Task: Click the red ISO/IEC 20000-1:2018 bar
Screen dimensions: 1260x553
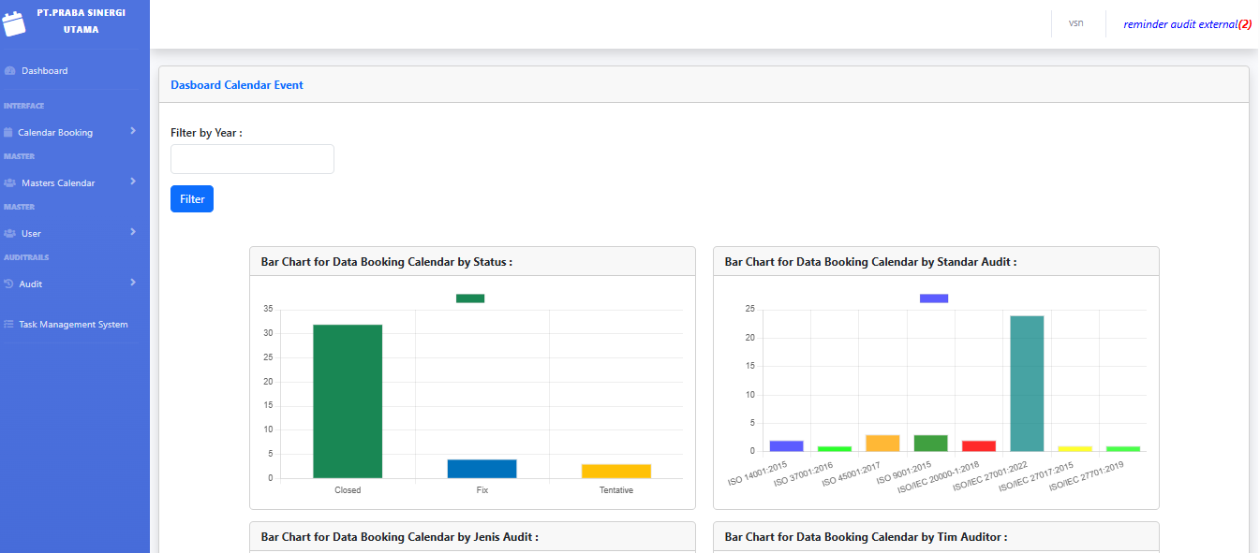Action: tap(979, 446)
